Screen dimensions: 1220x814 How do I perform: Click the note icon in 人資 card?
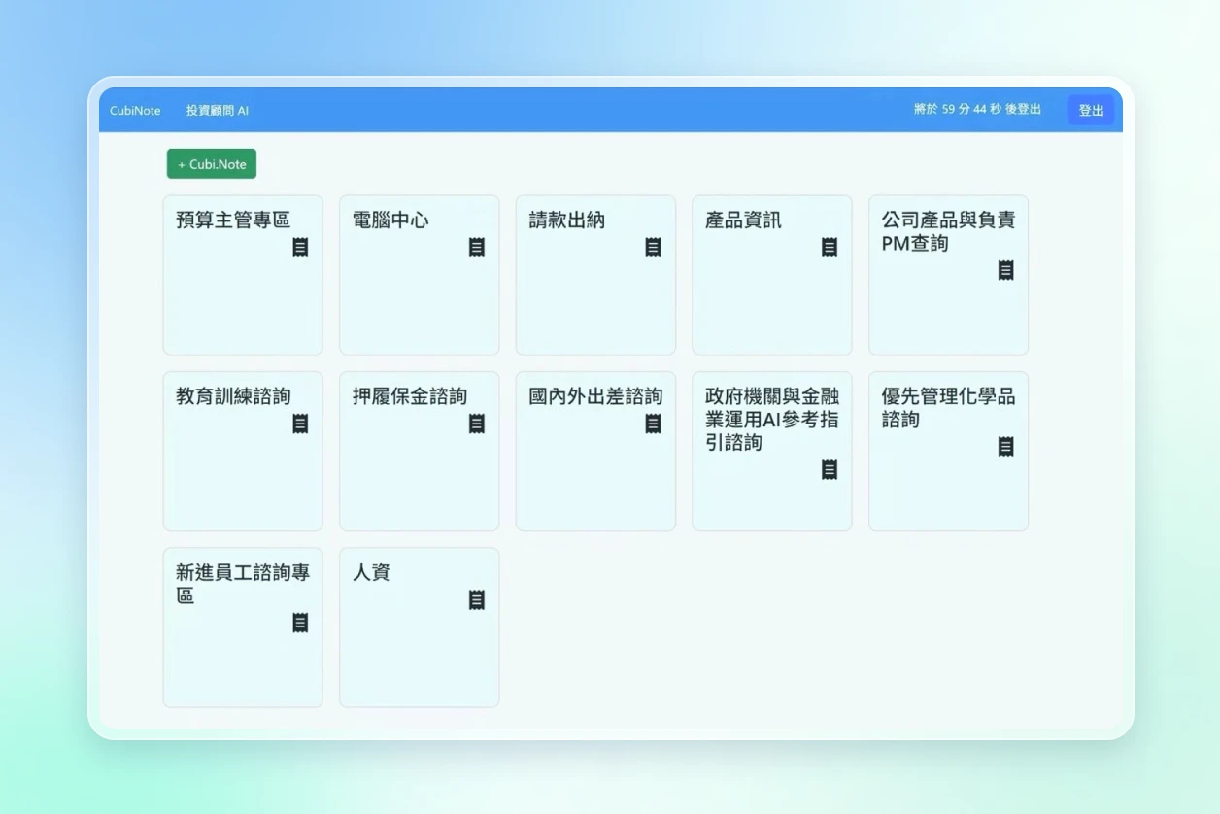pos(477,600)
